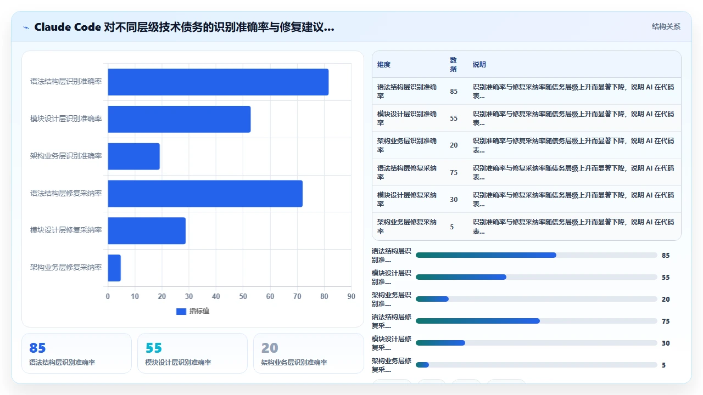Select the 说明 column header in the table

(x=479, y=64)
